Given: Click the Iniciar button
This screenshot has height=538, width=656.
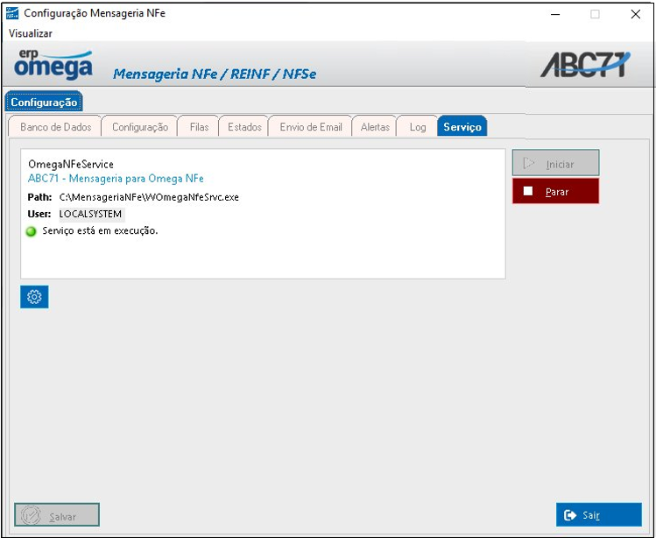Looking at the screenshot, I should 555,163.
